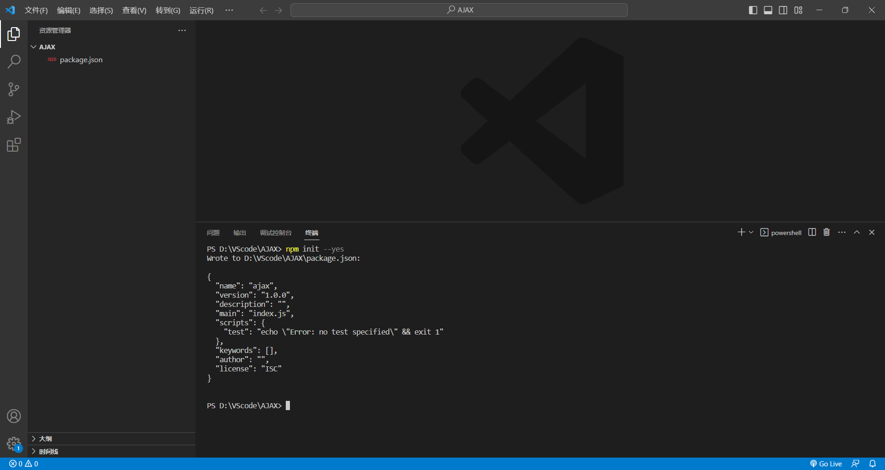Open the Search view icon
The height and width of the screenshot is (470, 885).
click(x=14, y=61)
